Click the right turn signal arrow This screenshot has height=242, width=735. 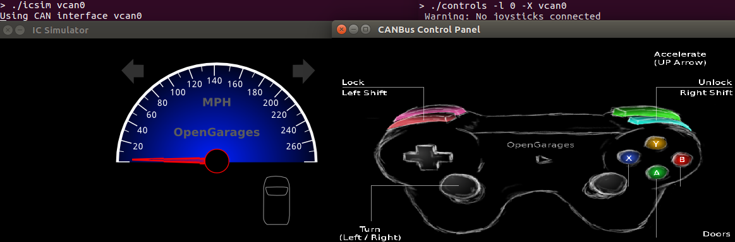pyautogui.click(x=304, y=71)
